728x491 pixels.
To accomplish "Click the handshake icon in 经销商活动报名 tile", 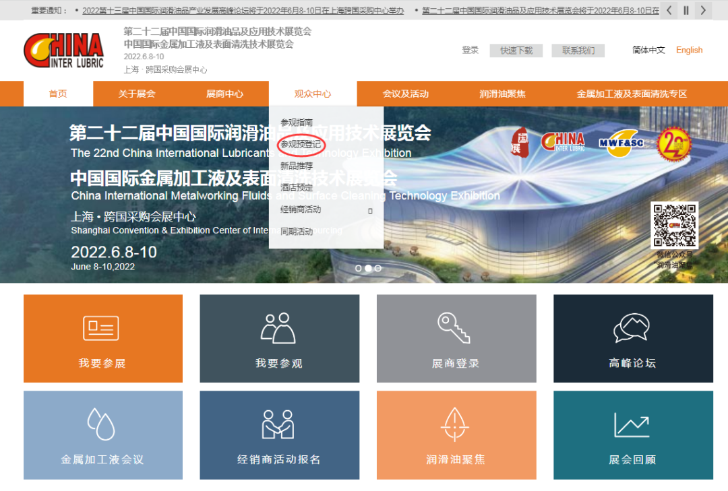I will point(278,424).
